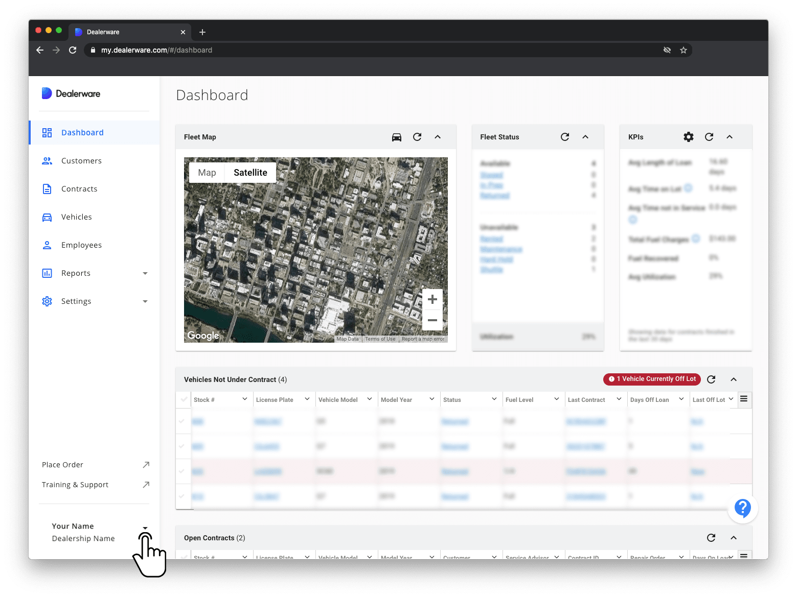This screenshot has width=797, height=597.
Task: Open Contracts via its sidebar icon
Action: coord(47,188)
